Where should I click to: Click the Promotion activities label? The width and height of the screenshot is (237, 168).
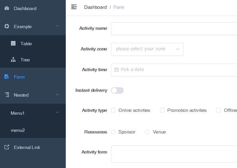coord(187,110)
